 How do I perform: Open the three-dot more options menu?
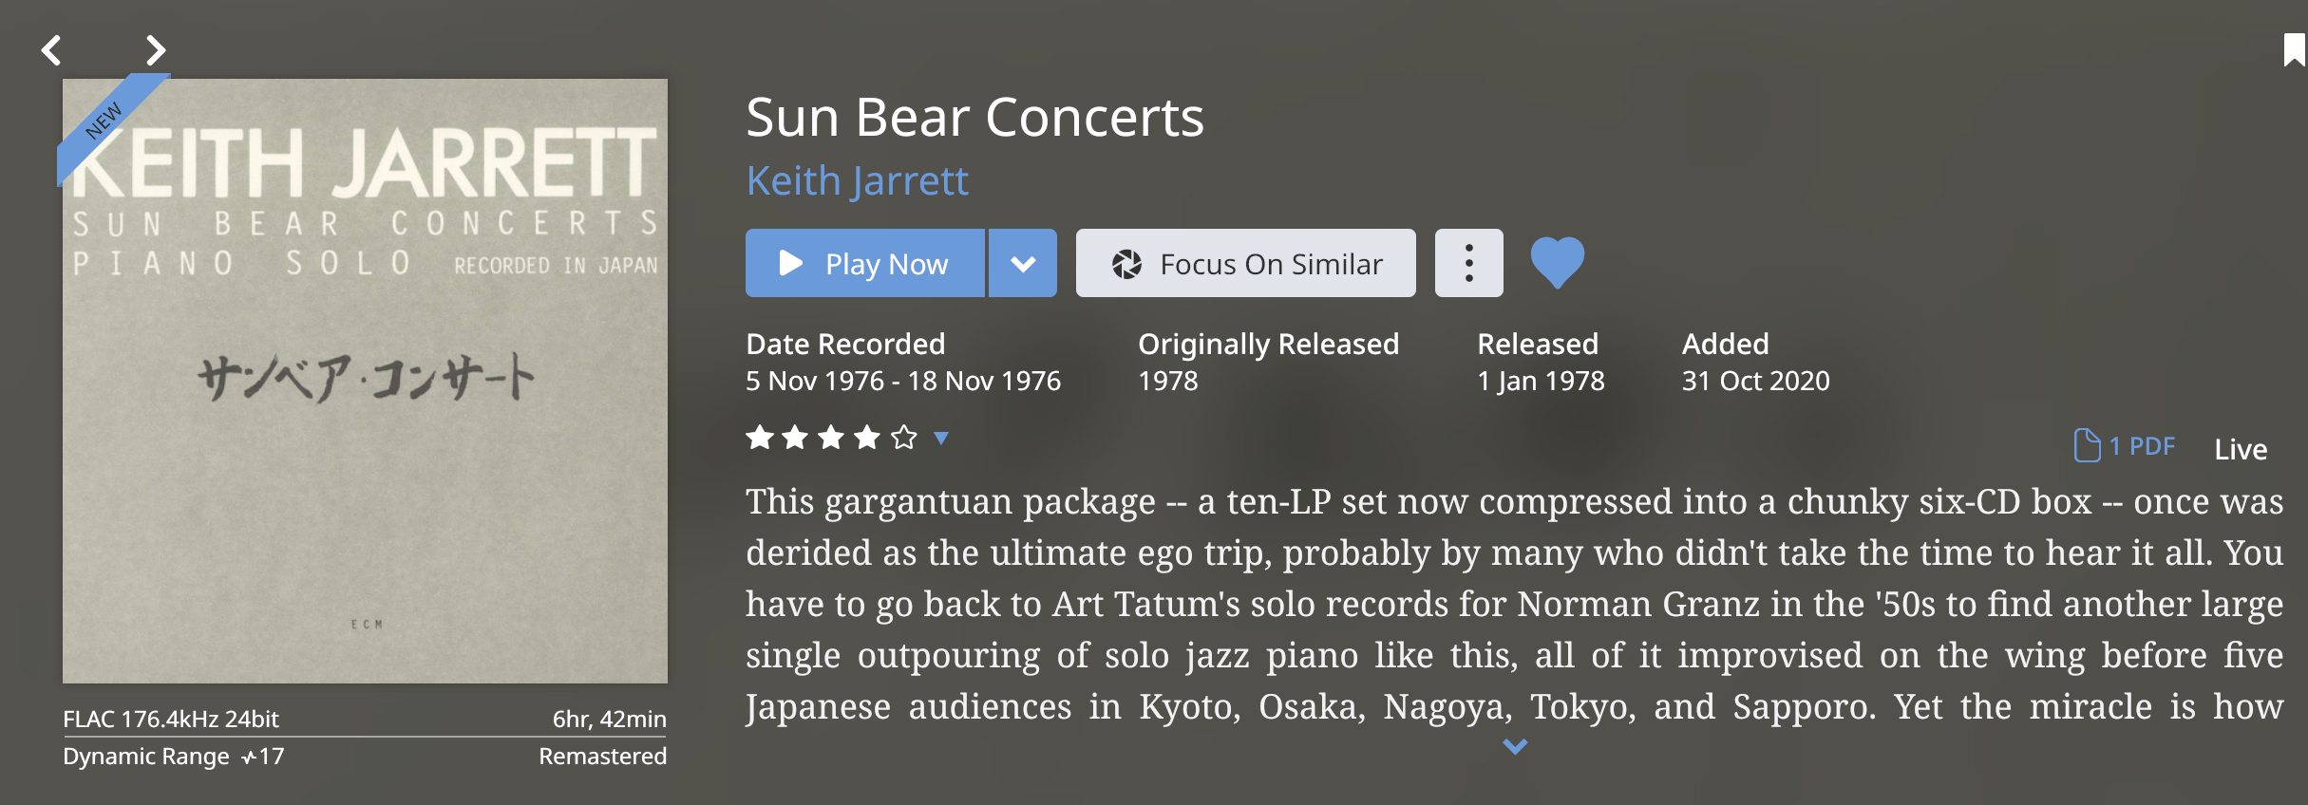point(1468,263)
